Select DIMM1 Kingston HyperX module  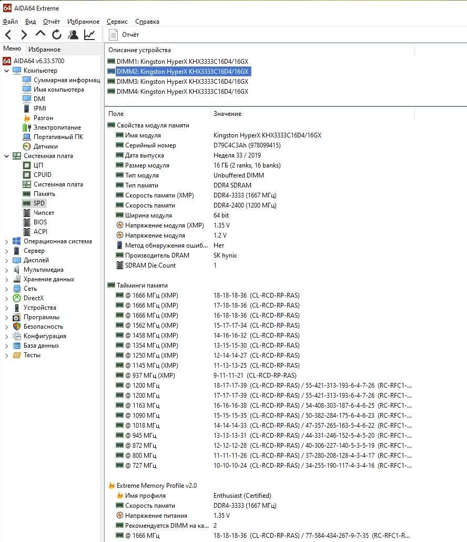tap(178, 62)
